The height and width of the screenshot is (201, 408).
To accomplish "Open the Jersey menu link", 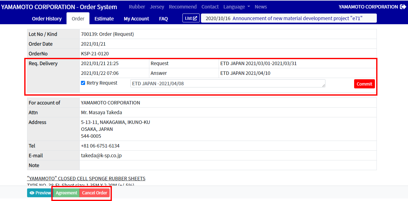I will (157, 7).
